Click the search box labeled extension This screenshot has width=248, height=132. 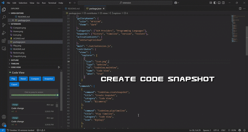[x=125, y=3]
